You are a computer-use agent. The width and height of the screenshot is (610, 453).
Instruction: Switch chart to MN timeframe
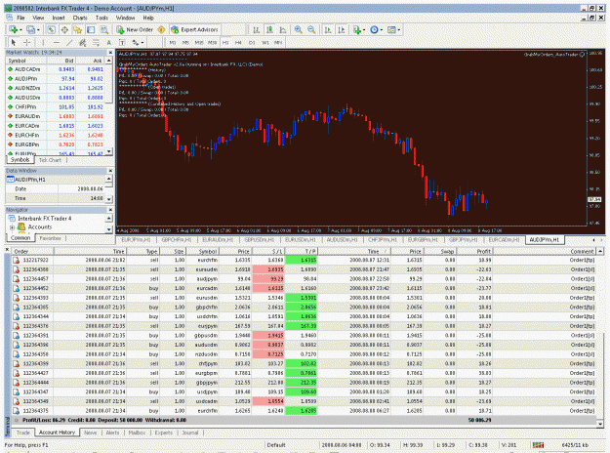[278, 42]
